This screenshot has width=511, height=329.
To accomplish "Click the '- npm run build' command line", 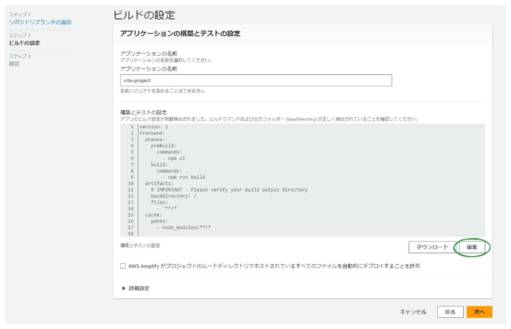I will point(184,177).
